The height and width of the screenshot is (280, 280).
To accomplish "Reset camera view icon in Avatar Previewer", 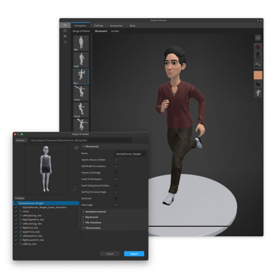I will (258, 38).
